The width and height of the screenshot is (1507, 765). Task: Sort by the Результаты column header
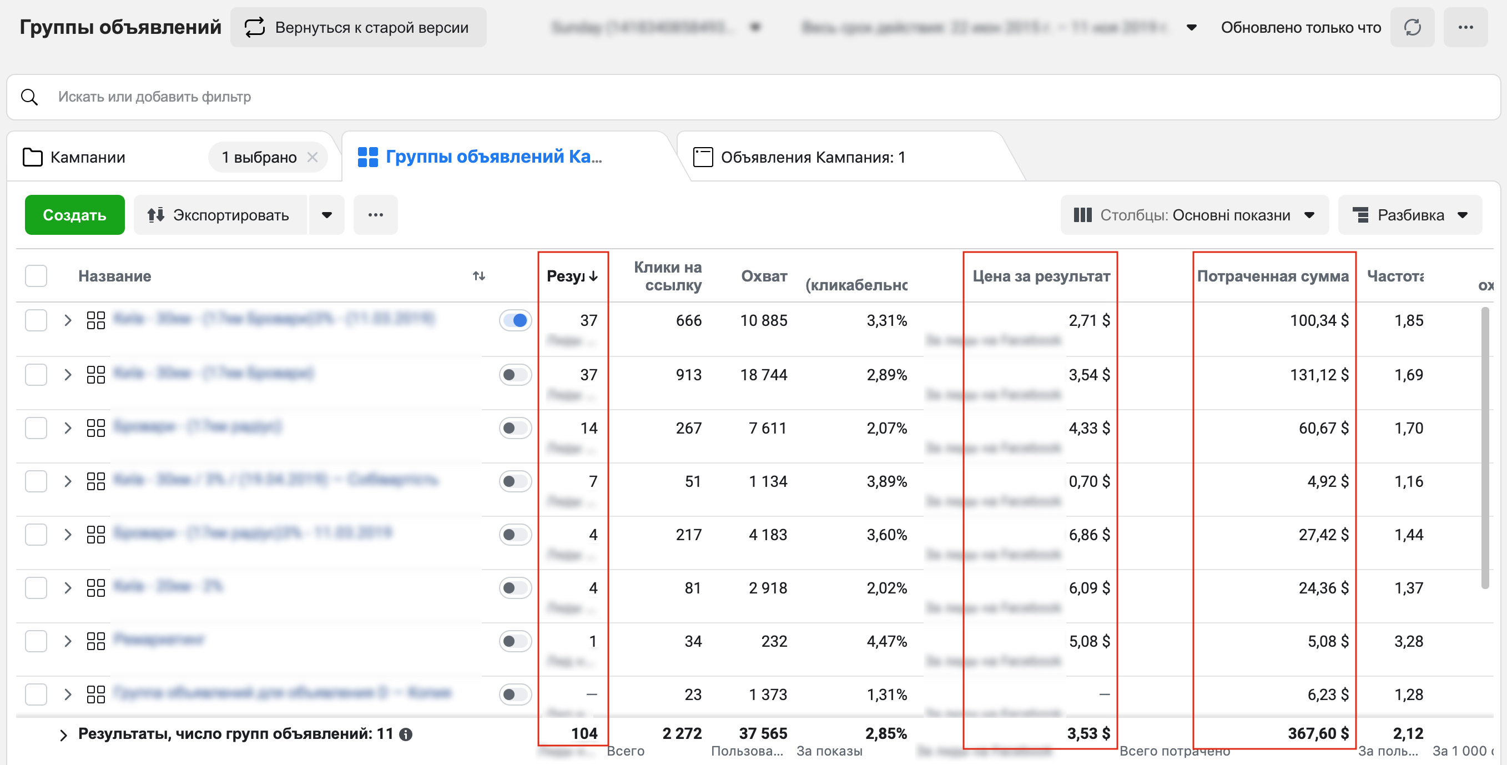[x=572, y=276]
